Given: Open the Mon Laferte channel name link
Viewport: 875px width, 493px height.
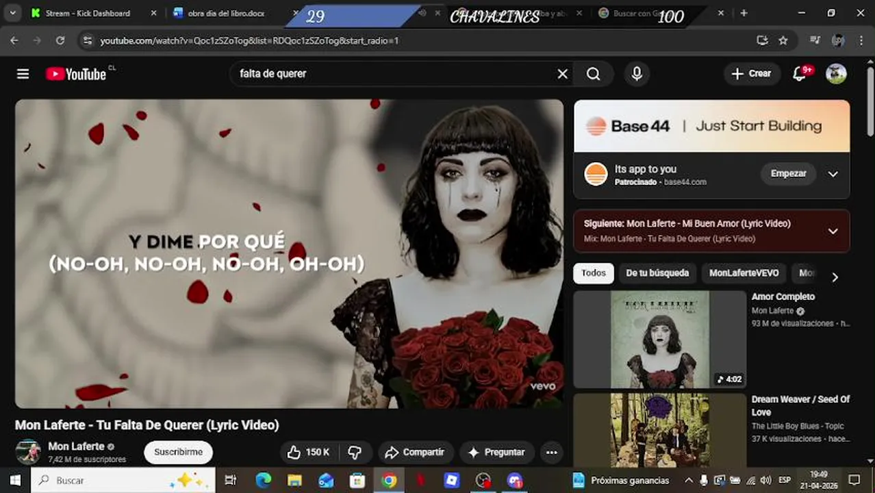Looking at the screenshot, I should click(x=76, y=446).
